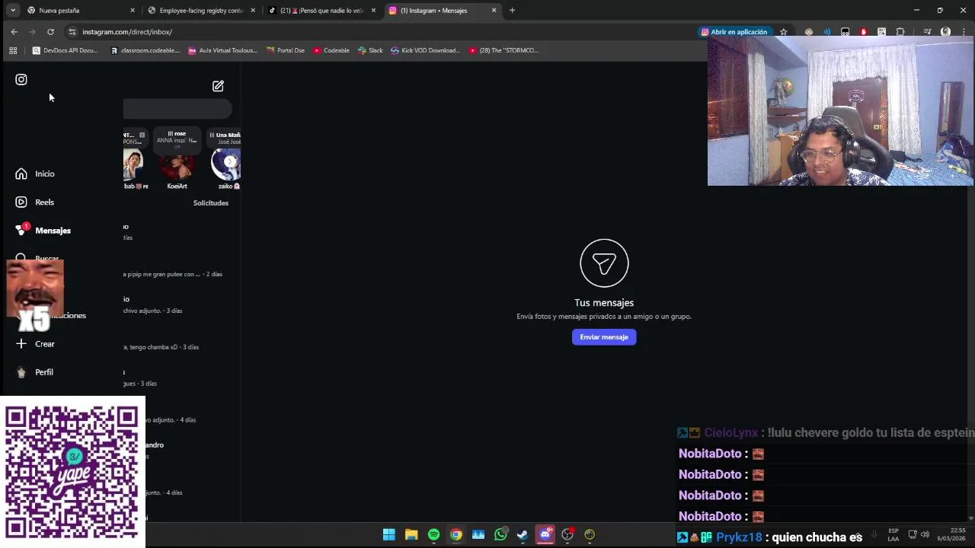Click Chrome icon in taskbar

pos(456,535)
